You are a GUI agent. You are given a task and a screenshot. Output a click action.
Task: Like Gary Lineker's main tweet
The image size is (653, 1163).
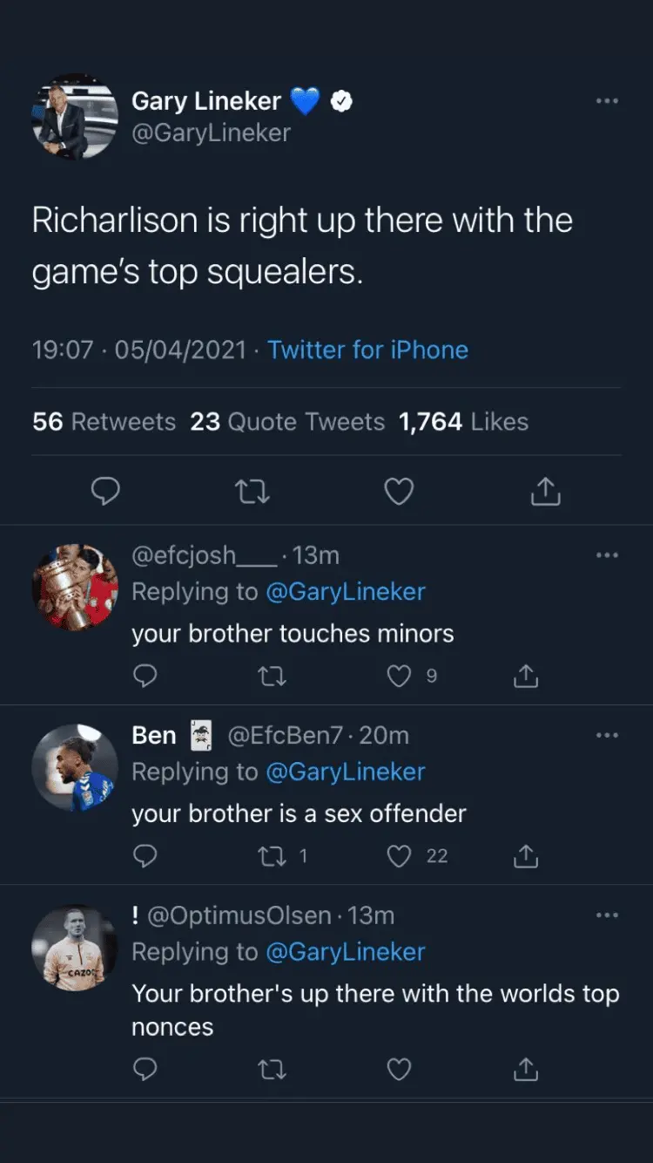click(x=399, y=492)
